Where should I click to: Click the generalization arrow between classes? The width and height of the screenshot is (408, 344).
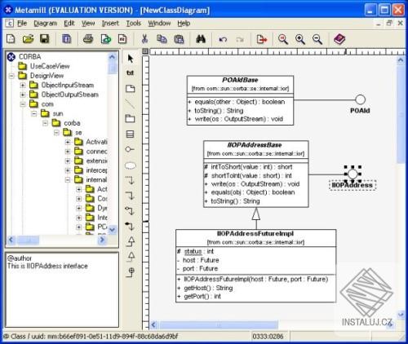[x=256, y=218]
